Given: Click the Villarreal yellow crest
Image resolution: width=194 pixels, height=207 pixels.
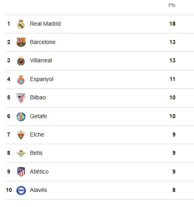Looking at the screenshot, I should [x=21, y=61].
